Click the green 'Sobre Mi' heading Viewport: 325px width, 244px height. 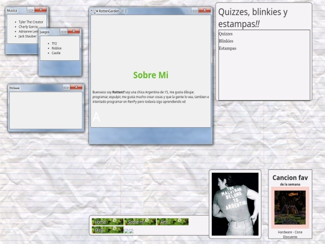(x=150, y=75)
